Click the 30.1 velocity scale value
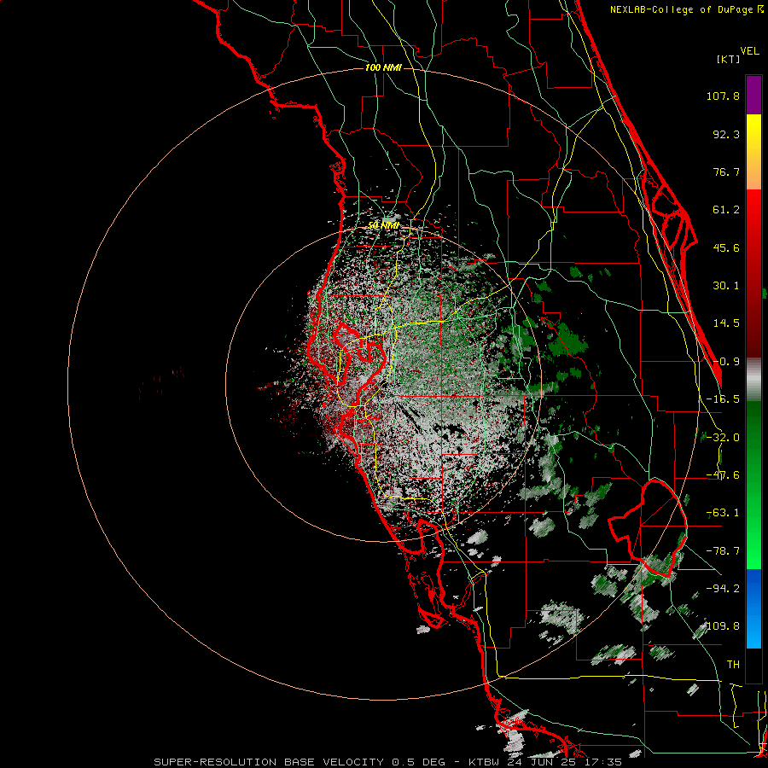 (726, 286)
